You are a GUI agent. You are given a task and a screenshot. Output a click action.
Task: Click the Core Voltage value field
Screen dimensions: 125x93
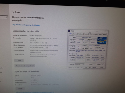click(x=93, y=43)
